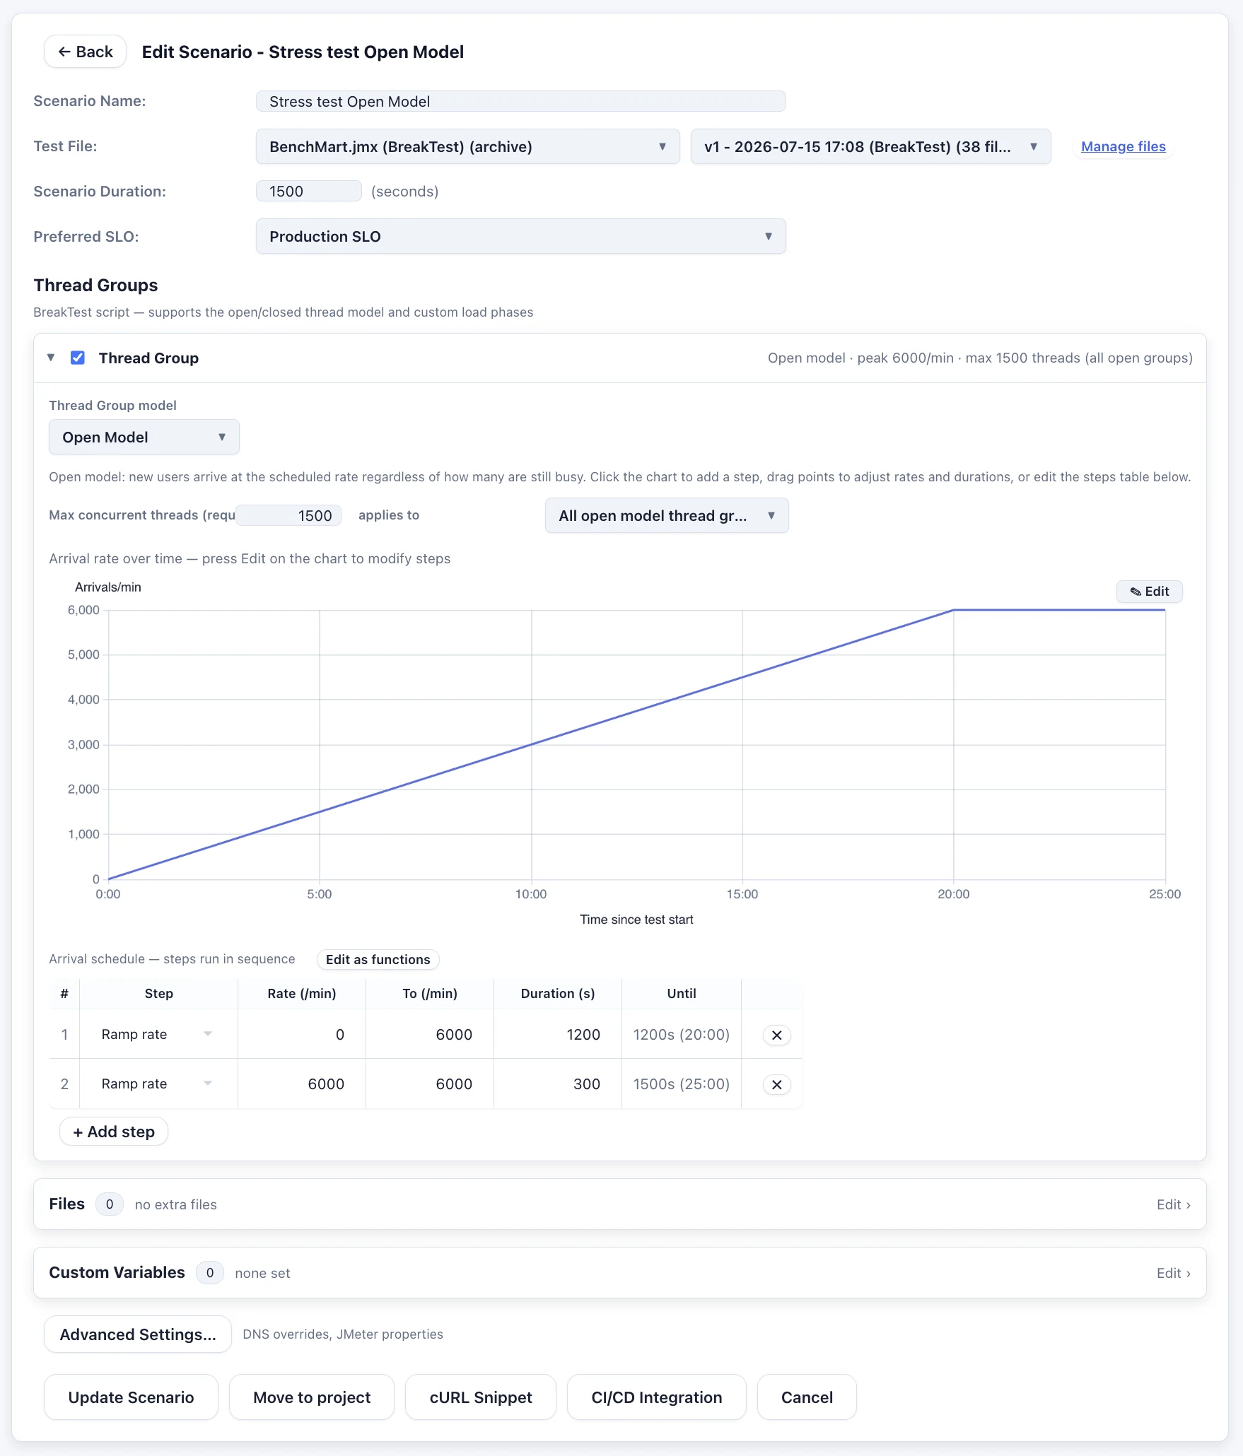Click the chart line's 20:00 peak point
Viewport: 1243px width, 1456px height.
point(953,610)
